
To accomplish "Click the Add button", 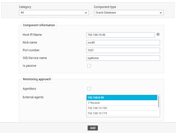I will coord(93,128).
